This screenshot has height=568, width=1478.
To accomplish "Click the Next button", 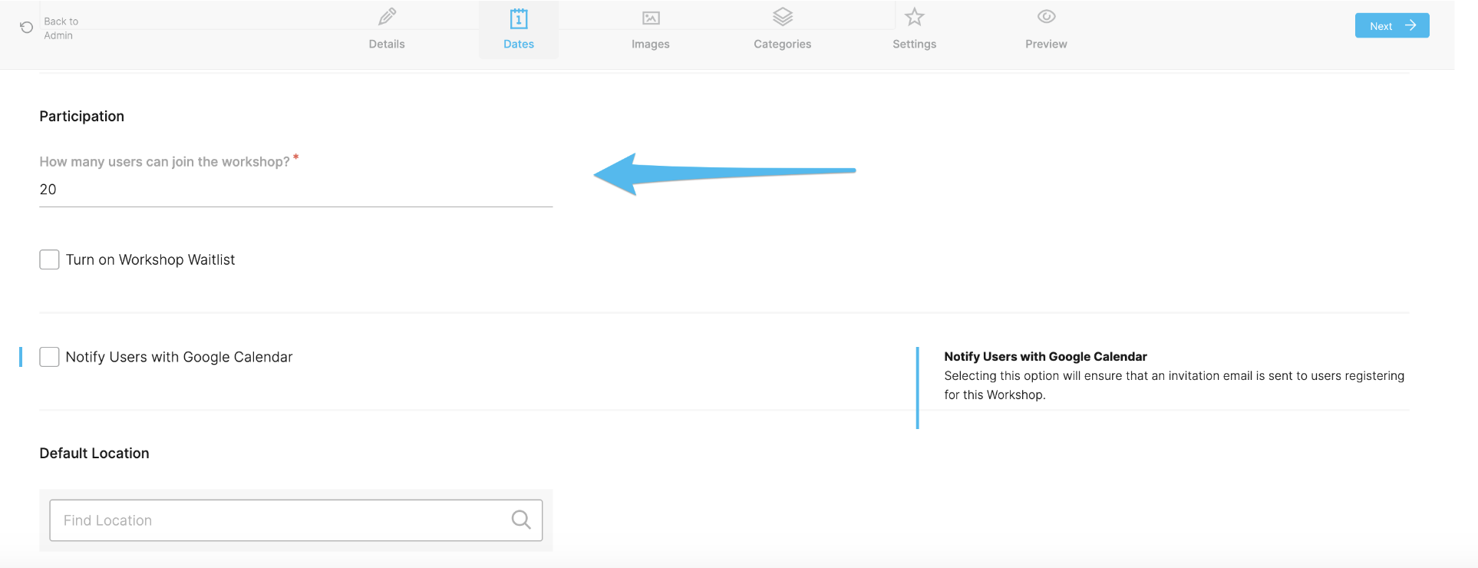I will tap(1392, 25).
